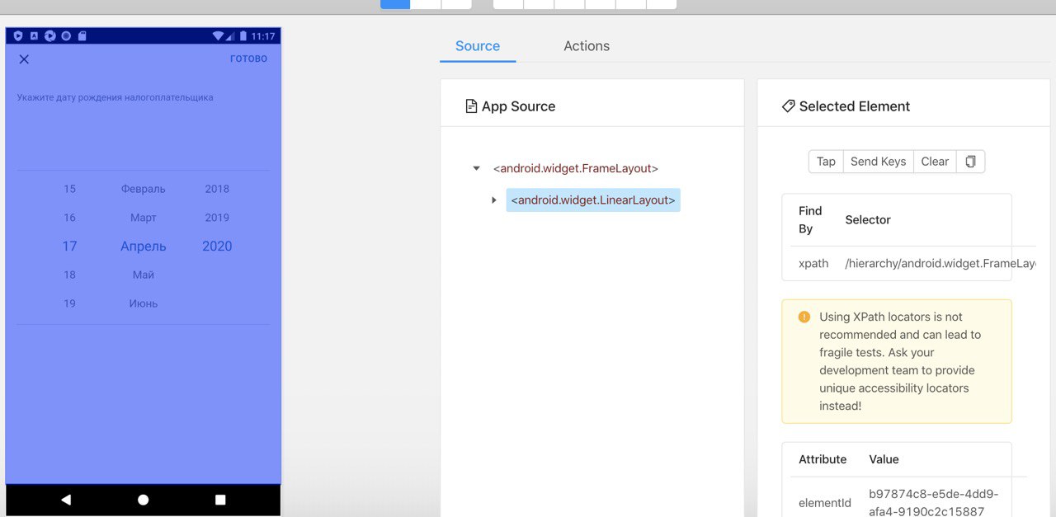Choose month Февраль
This screenshot has height=517, width=1056.
point(144,189)
